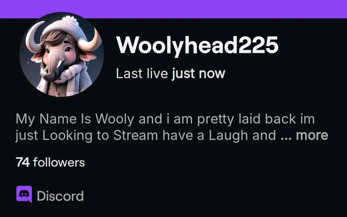Click the number 74 in followers

pos(23,162)
